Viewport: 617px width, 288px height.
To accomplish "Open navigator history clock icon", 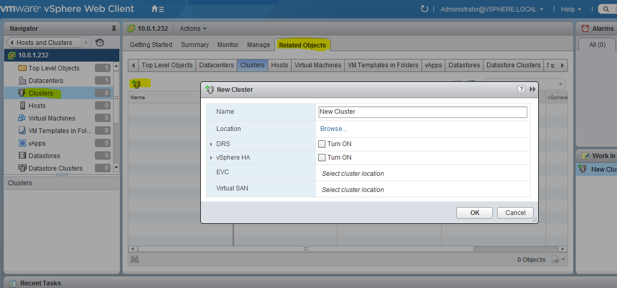I will 100,42.
